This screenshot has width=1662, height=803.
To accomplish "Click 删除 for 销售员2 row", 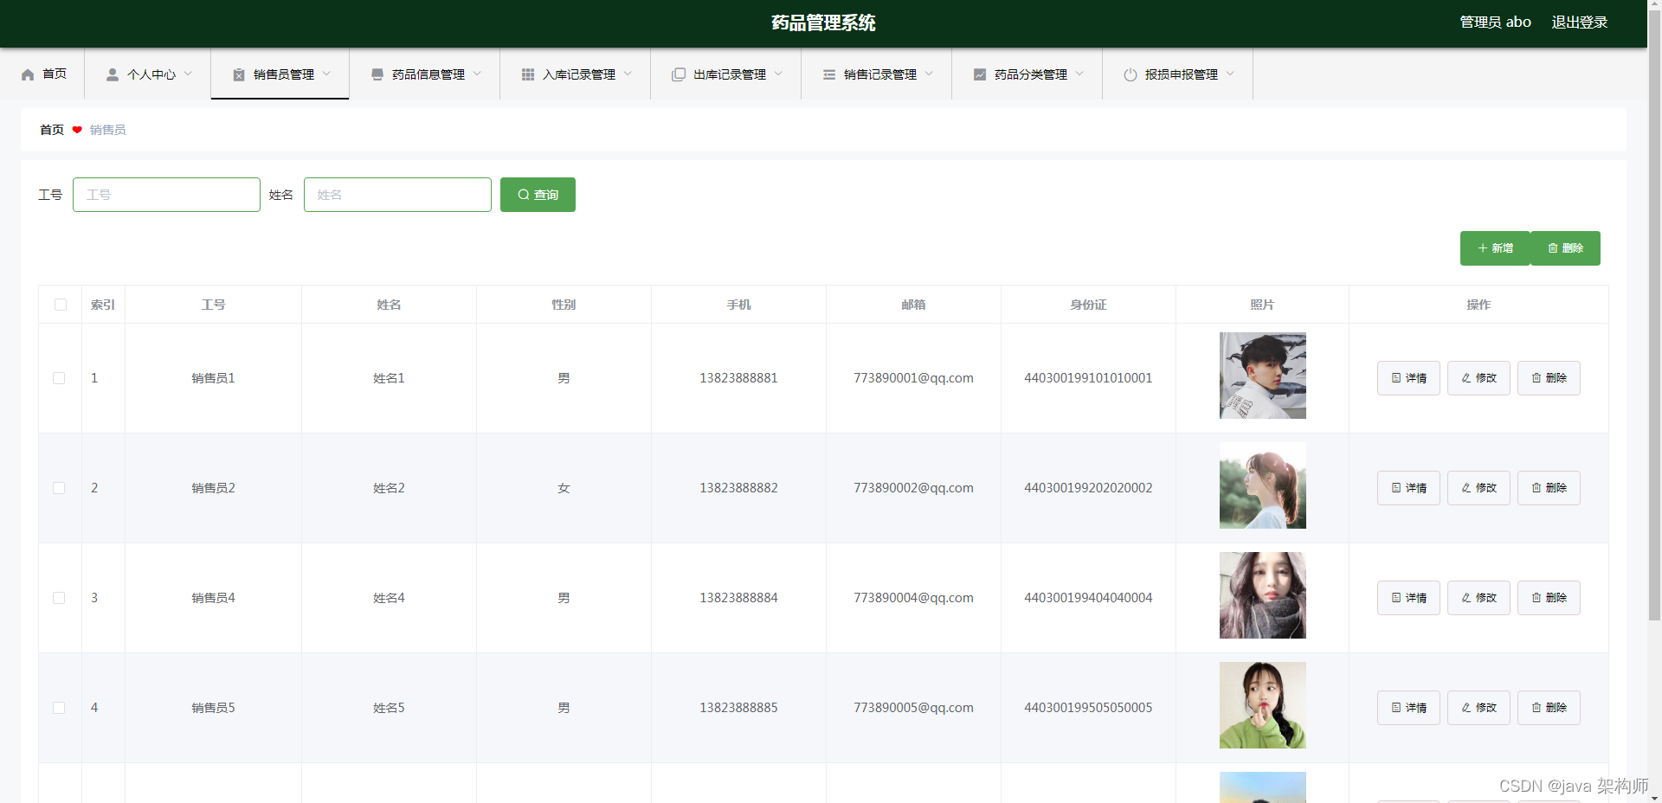I will (x=1549, y=488).
